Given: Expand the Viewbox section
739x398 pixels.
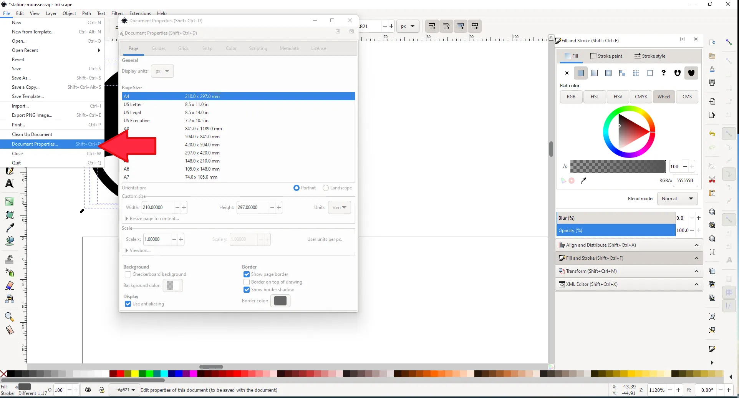Looking at the screenshot, I should (x=138, y=250).
